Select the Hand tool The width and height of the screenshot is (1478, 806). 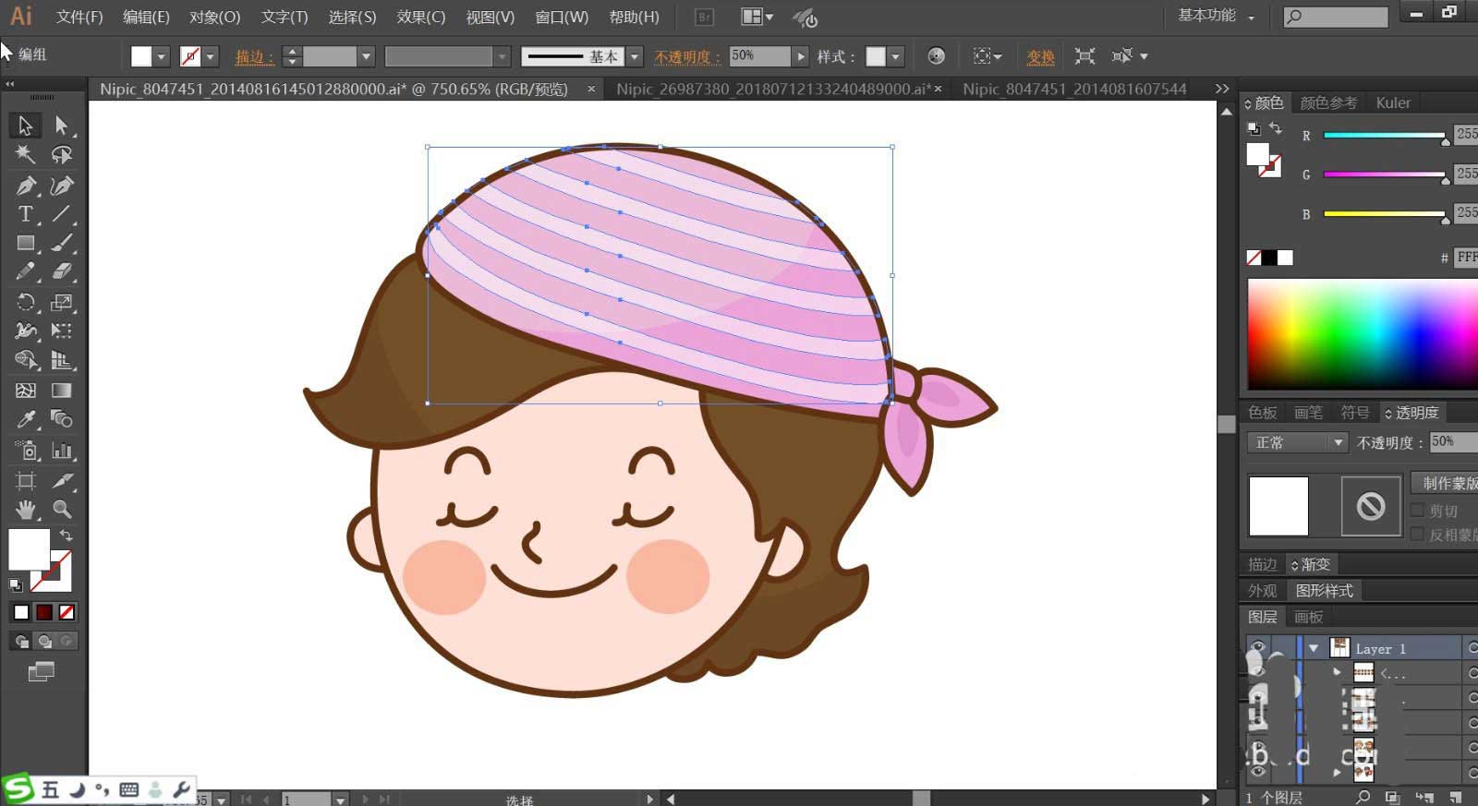(25, 509)
